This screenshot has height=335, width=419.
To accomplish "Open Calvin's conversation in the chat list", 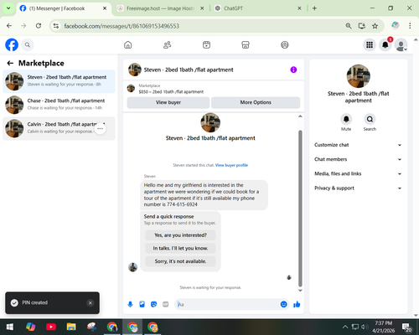I will (59, 128).
